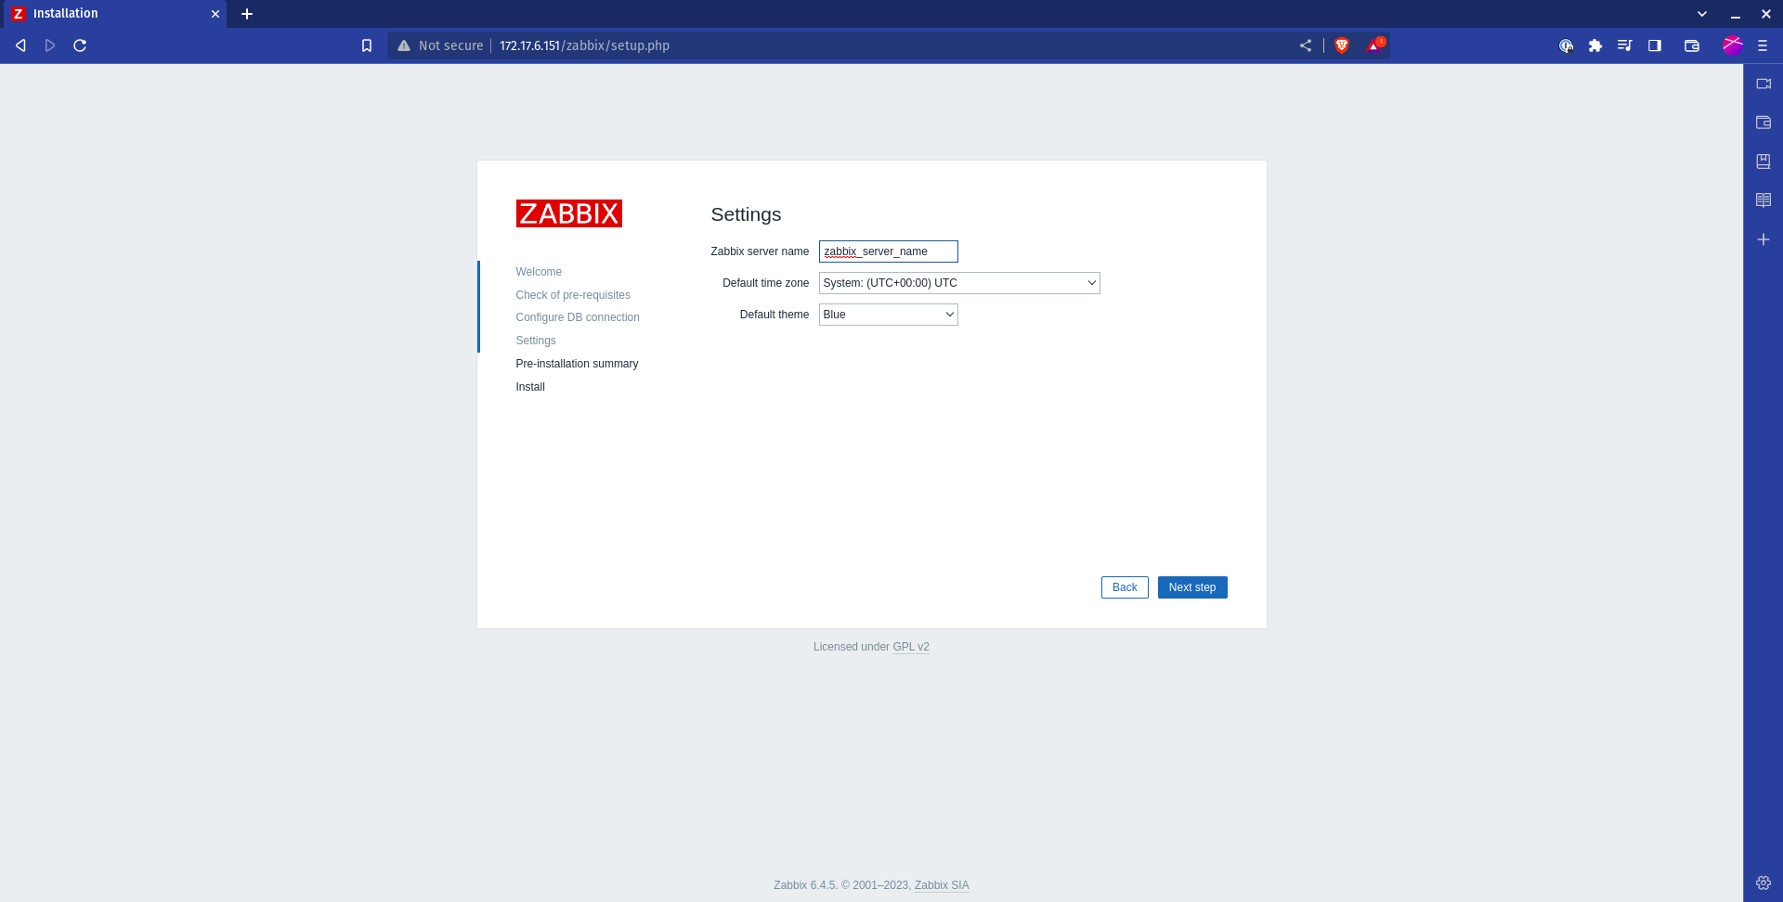The width and height of the screenshot is (1783, 902).
Task: Open wallet icon in sidebar
Action: [1763, 122]
